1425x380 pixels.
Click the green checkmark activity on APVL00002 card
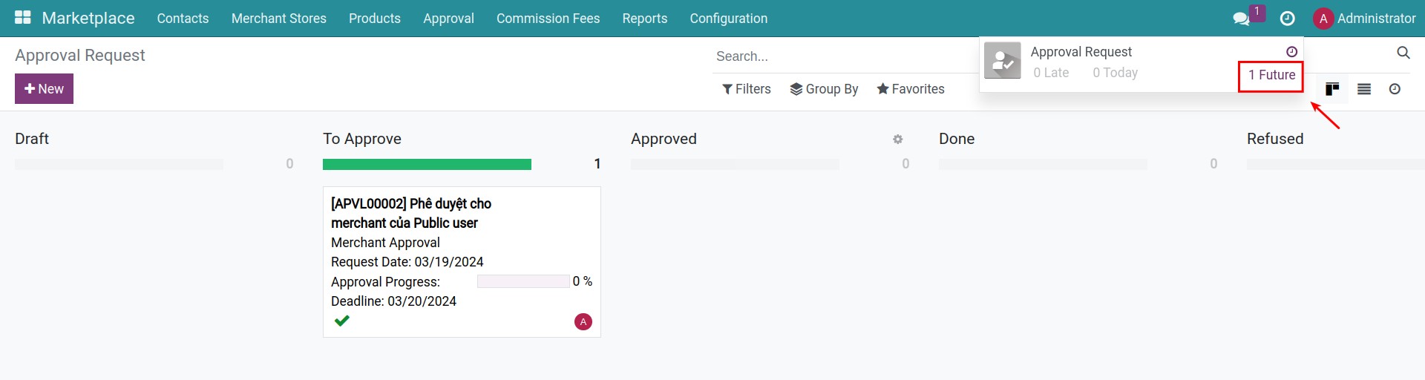[x=341, y=321]
